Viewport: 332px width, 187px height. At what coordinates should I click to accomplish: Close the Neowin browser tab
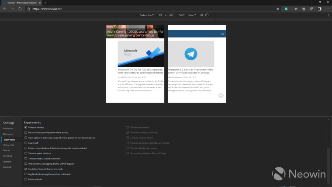[x=40, y=3]
